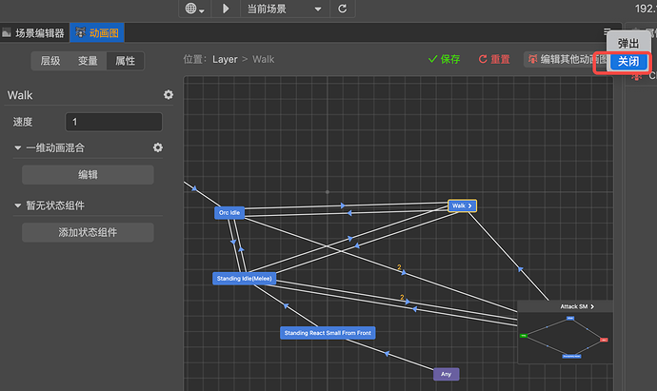Click the 编辑 blend button
The width and height of the screenshot is (657, 391).
(x=88, y=175)
